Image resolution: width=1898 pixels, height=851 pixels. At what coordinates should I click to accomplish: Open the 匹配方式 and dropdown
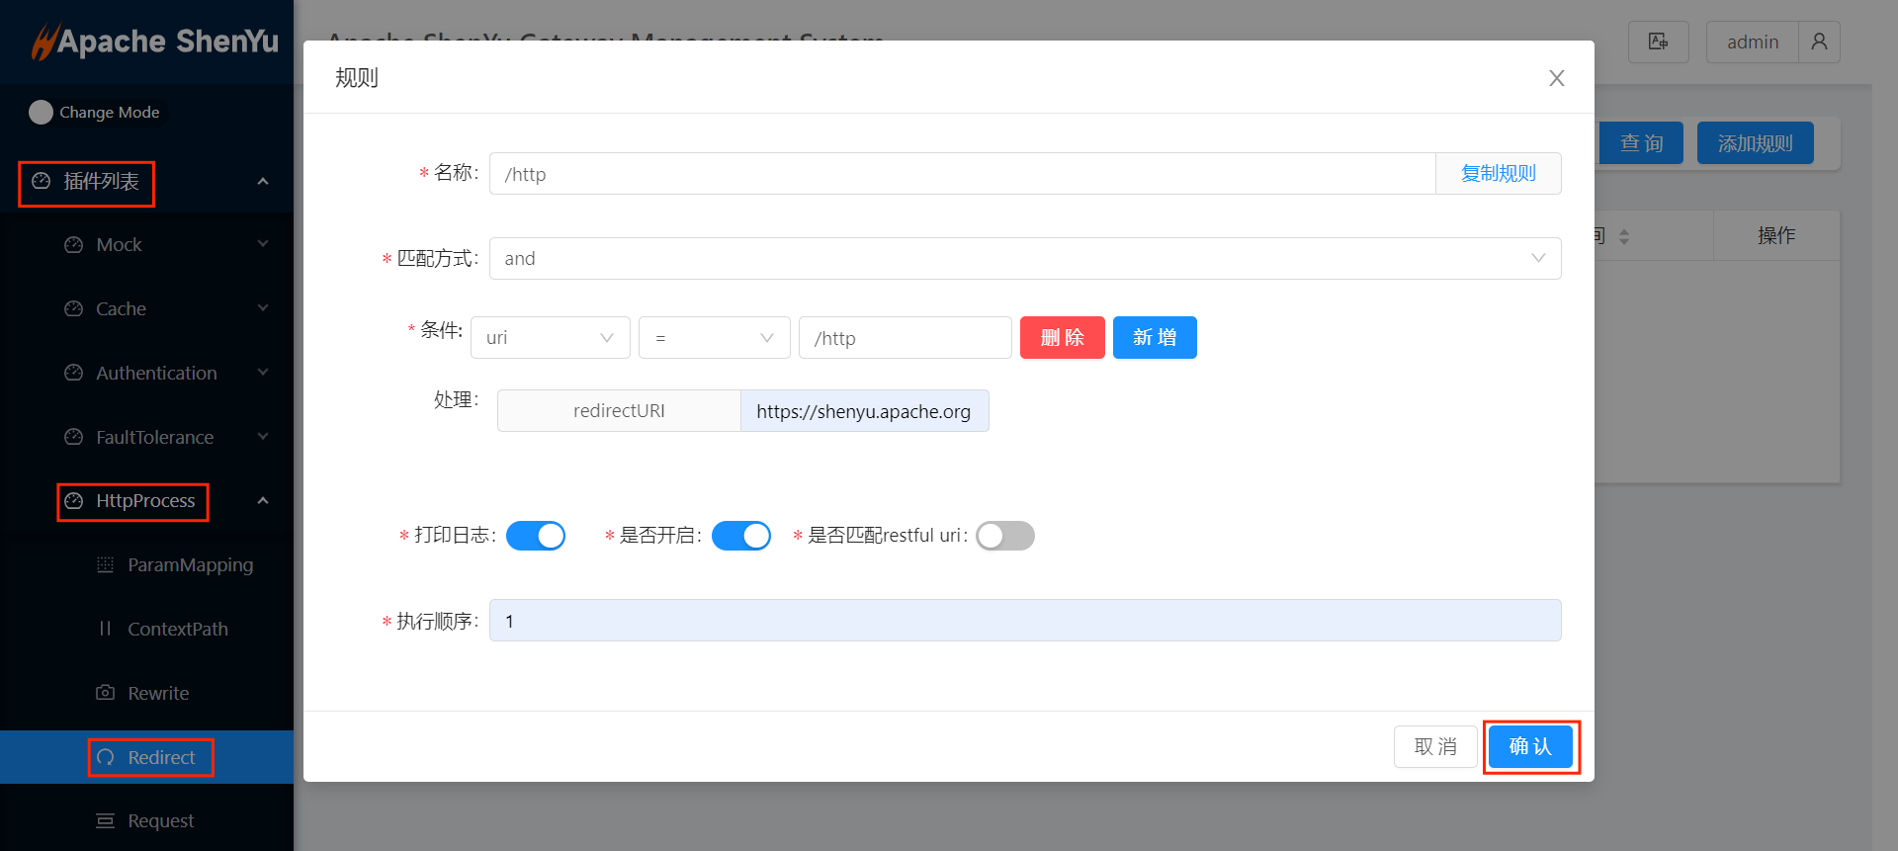[x=1024, y=259]
